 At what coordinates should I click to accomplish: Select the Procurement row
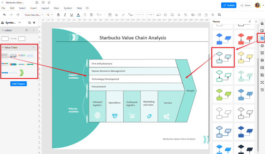(136, 87)
